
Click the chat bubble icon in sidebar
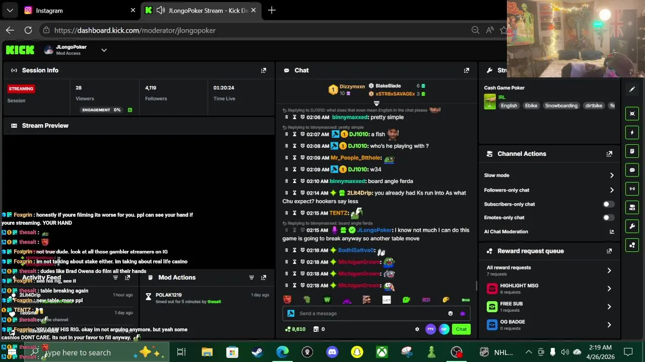pyautogui.click(x=632, y=170)
